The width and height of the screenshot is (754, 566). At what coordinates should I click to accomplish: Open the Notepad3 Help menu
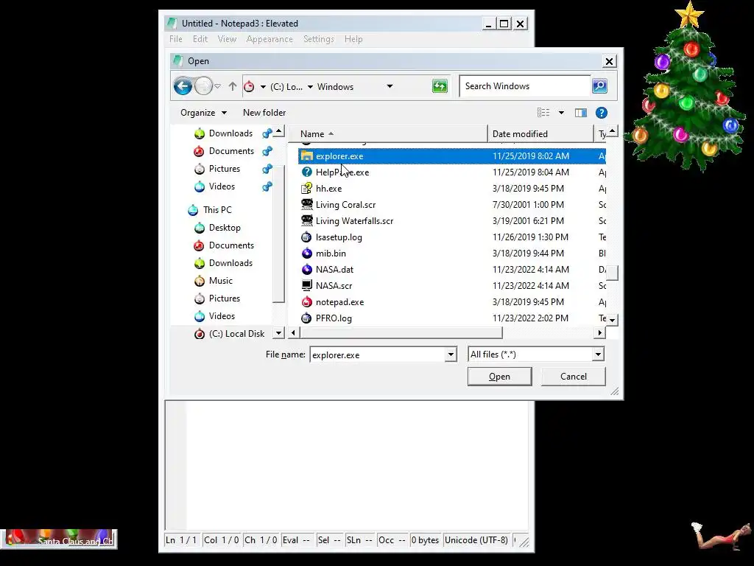click(x=353, y=39)
